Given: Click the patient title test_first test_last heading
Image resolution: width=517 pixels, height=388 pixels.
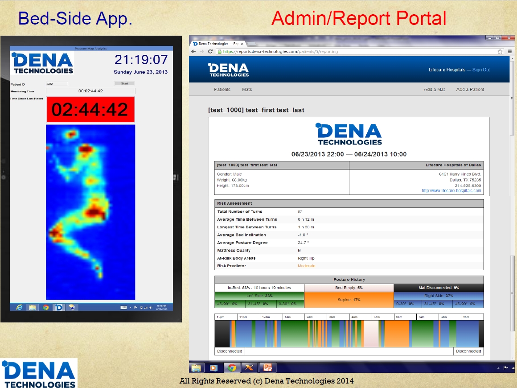Looking at the screenshot, I should click(x=256, y=110).
